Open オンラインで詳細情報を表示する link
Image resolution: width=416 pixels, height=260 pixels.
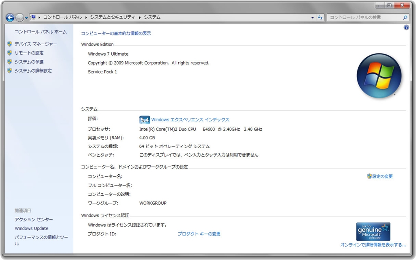click(x=373, y=245)
